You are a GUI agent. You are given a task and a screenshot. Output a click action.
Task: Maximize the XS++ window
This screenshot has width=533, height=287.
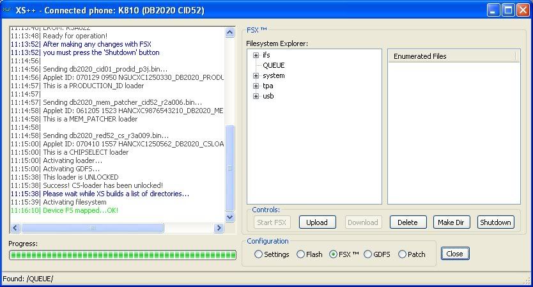tap(507, 10)
